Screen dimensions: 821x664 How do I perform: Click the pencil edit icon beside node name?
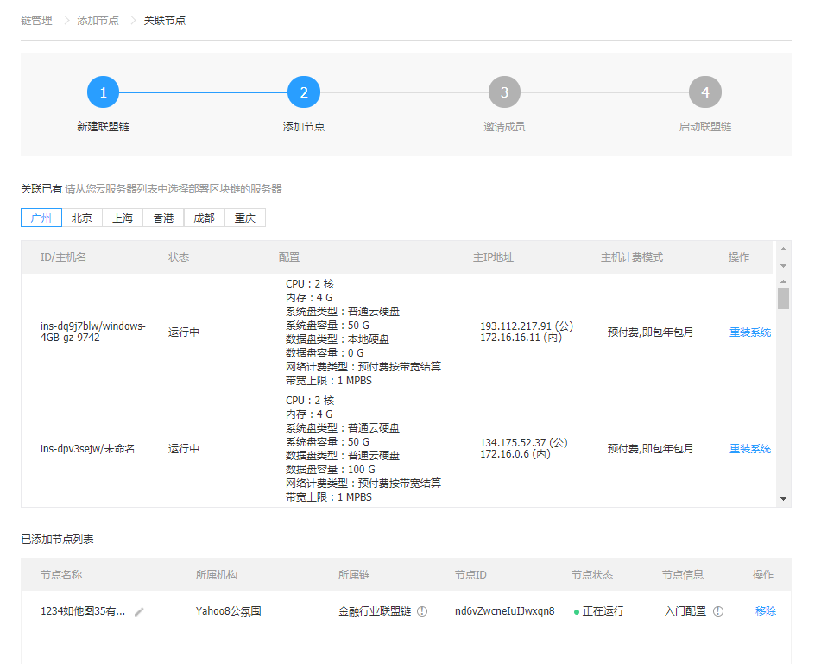click(139, 611)
